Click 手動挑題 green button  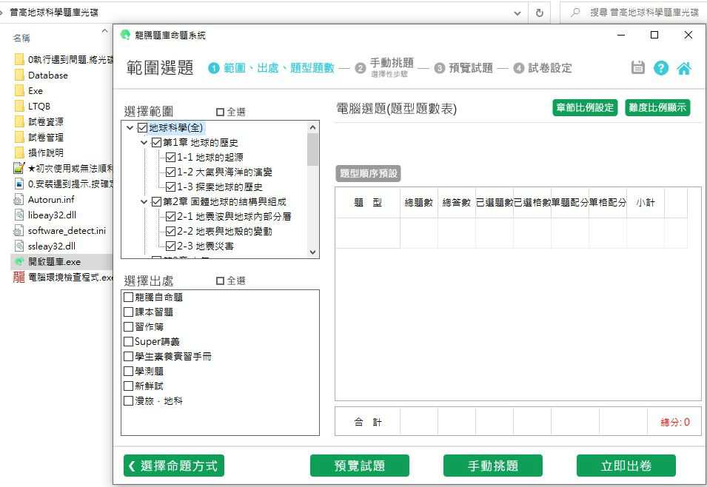pyautogui.click(x=493, y=466)
